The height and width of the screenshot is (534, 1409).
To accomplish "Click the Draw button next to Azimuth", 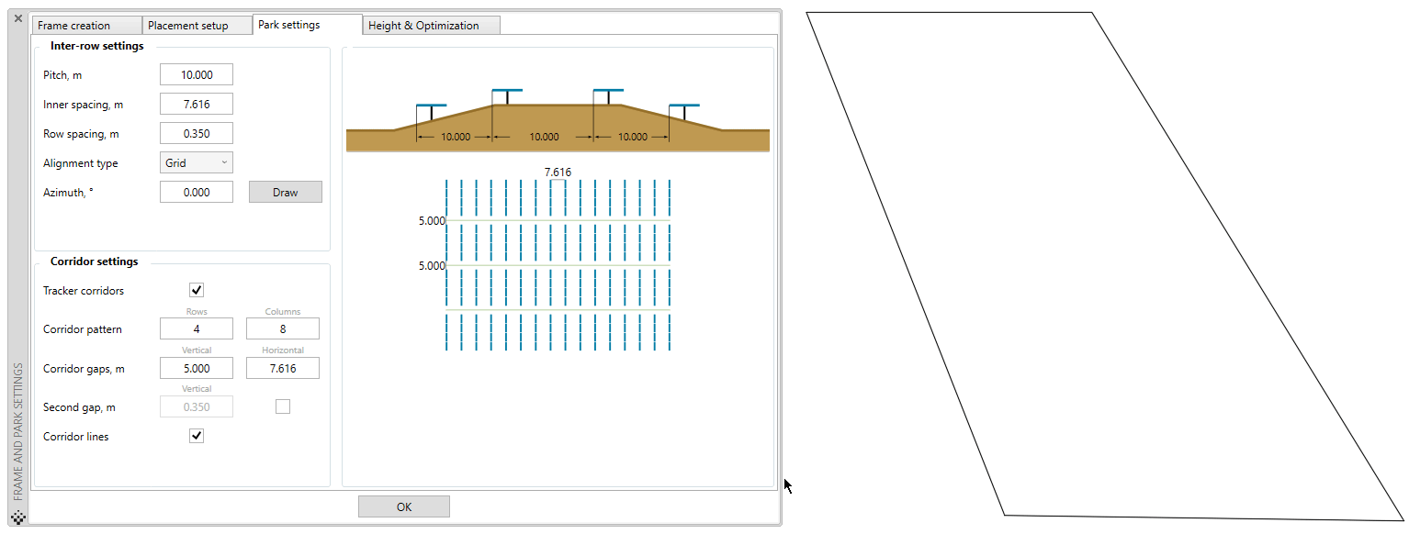I will [x=286, y=192].
